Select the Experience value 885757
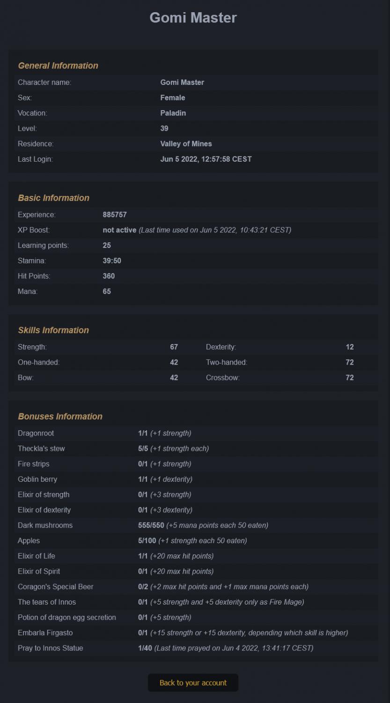390x703 pixels. [115, 215]
